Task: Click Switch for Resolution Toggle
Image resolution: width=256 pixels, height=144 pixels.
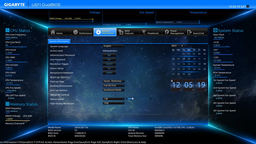Action: [109, 64]
